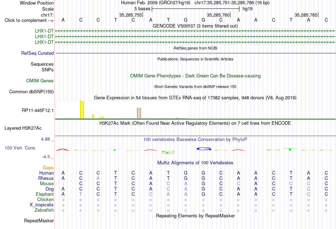Click the Publications: Sequences in Scientific Articles title
The height and width of the screenshot is (229, 336).
tap(195, 59)
